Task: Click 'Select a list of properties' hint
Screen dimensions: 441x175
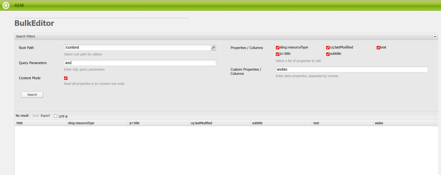Action: [298, 61]
